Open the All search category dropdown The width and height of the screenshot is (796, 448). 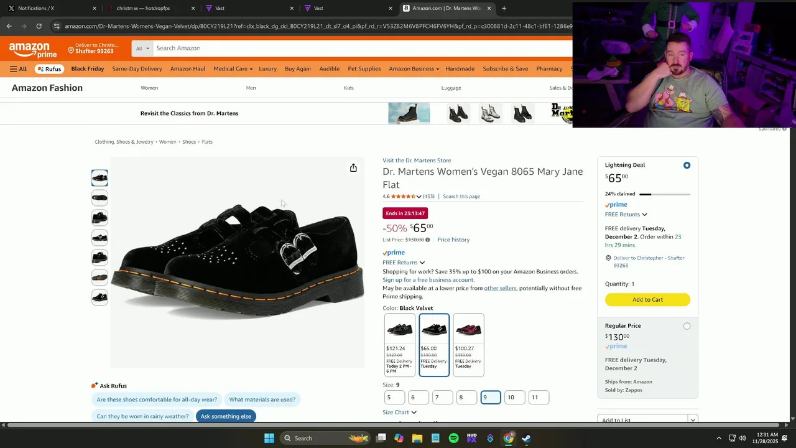pos(142,49)
